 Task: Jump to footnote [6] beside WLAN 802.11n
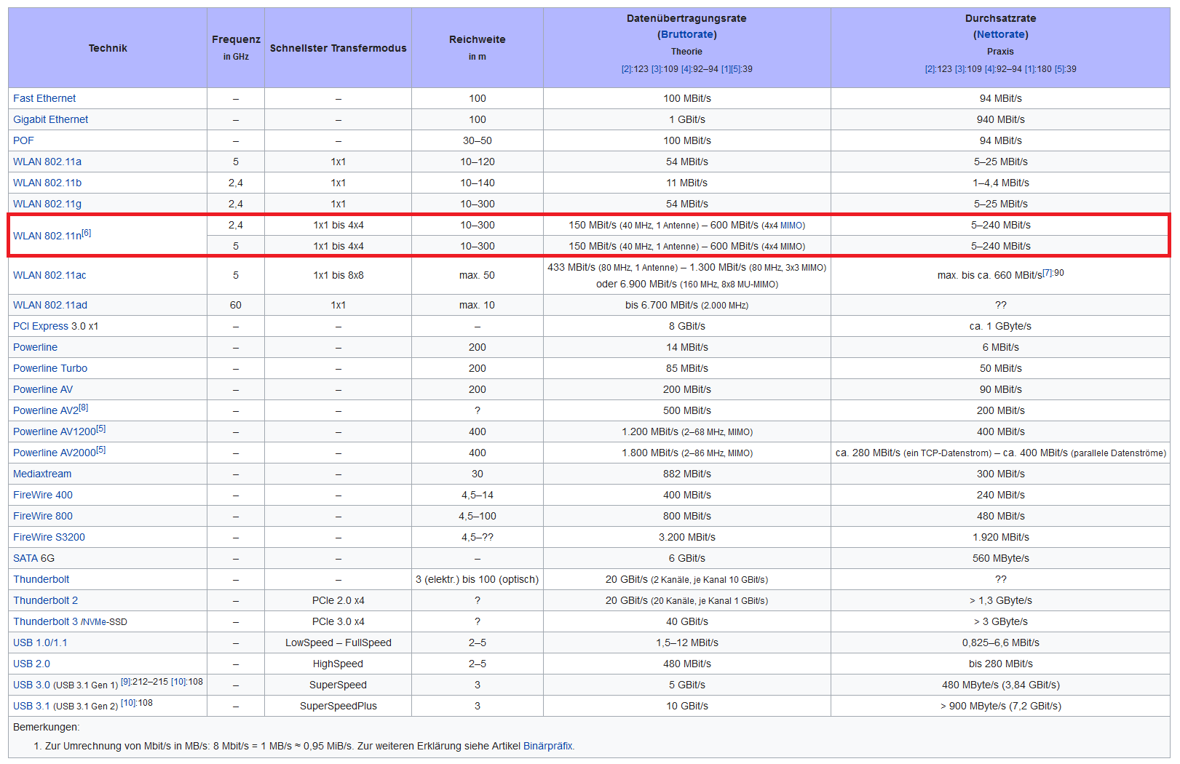(x=87, y=233)
